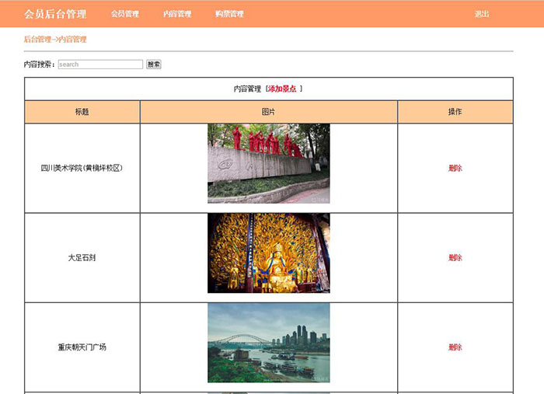The height and width of the screenshot is (394, 544).
Task: Open the 会员管理 menu
Action: (124, 14)
